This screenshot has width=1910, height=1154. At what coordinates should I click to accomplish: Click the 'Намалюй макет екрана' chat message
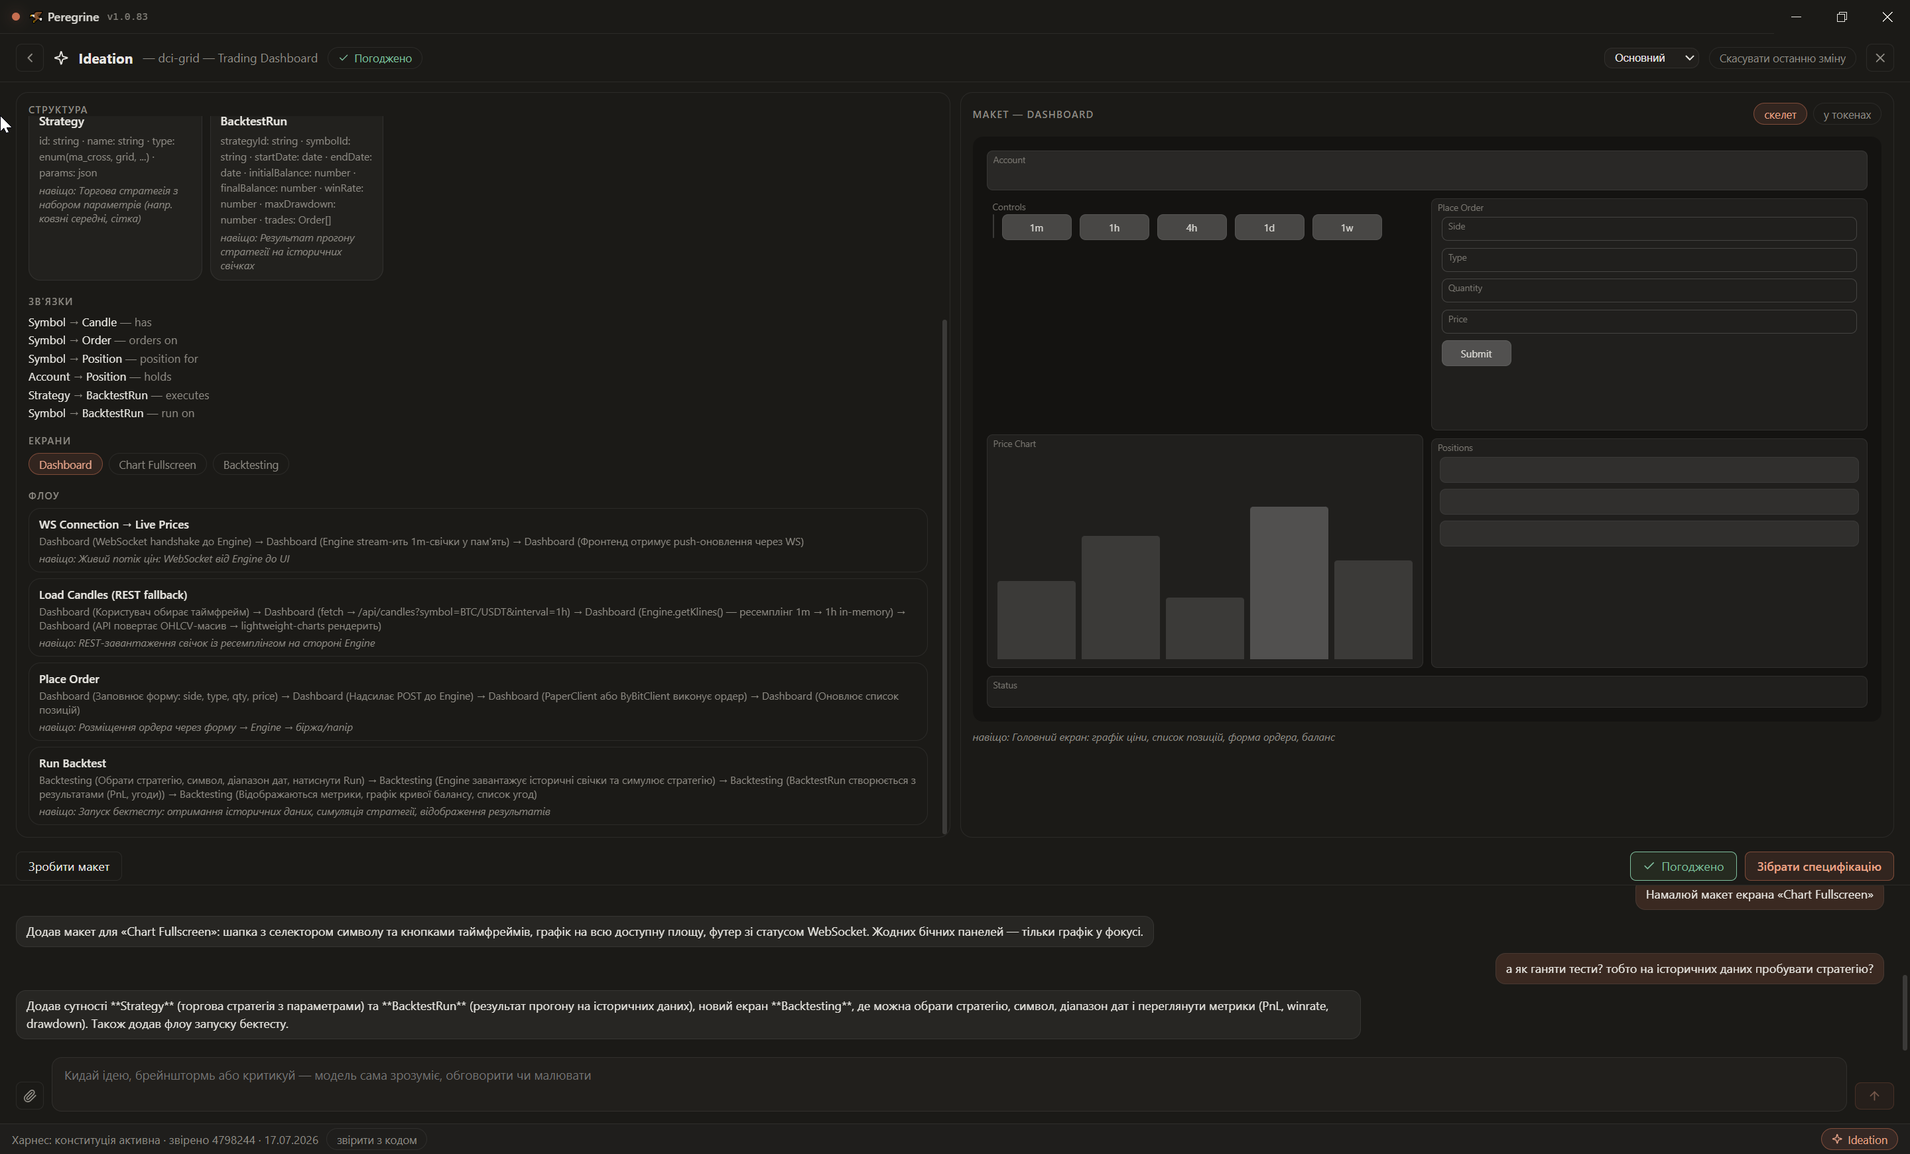point(1759,895)
